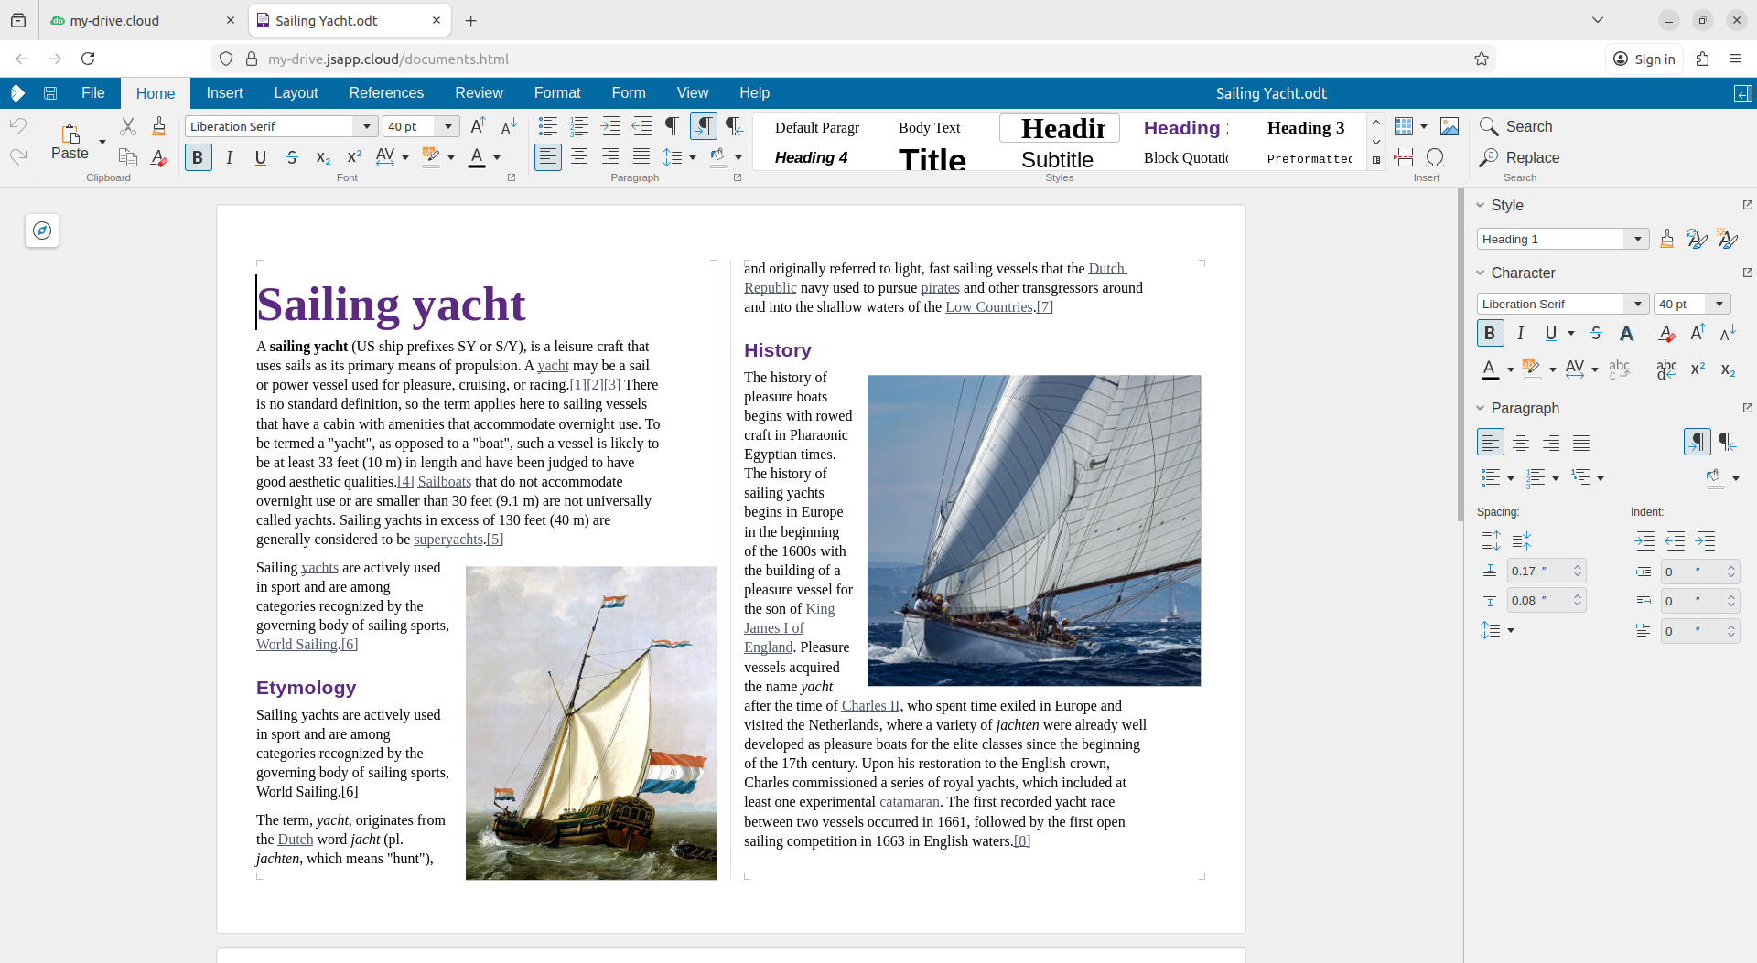Viewport: 1757px width, 963px height.
Task: Open the References menu
Action: pos(386,92)
